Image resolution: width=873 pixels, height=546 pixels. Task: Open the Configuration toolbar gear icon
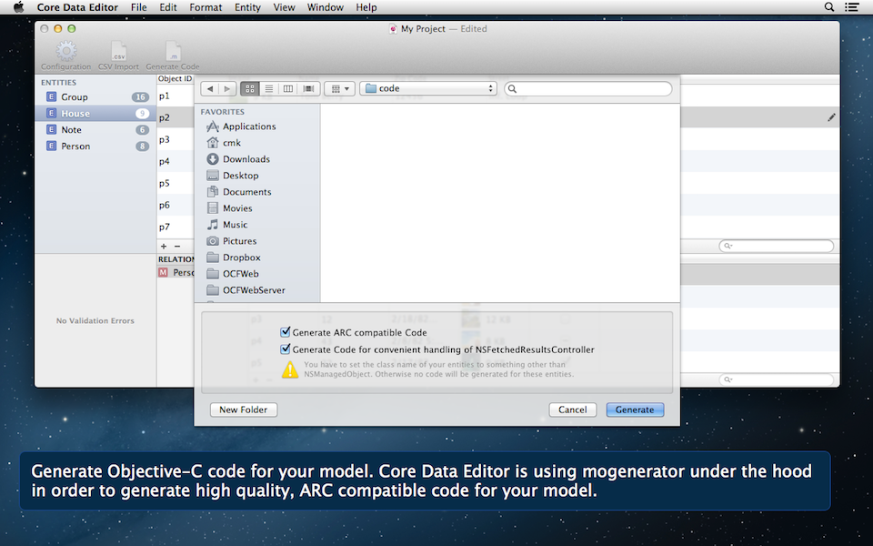pos(65,51)
